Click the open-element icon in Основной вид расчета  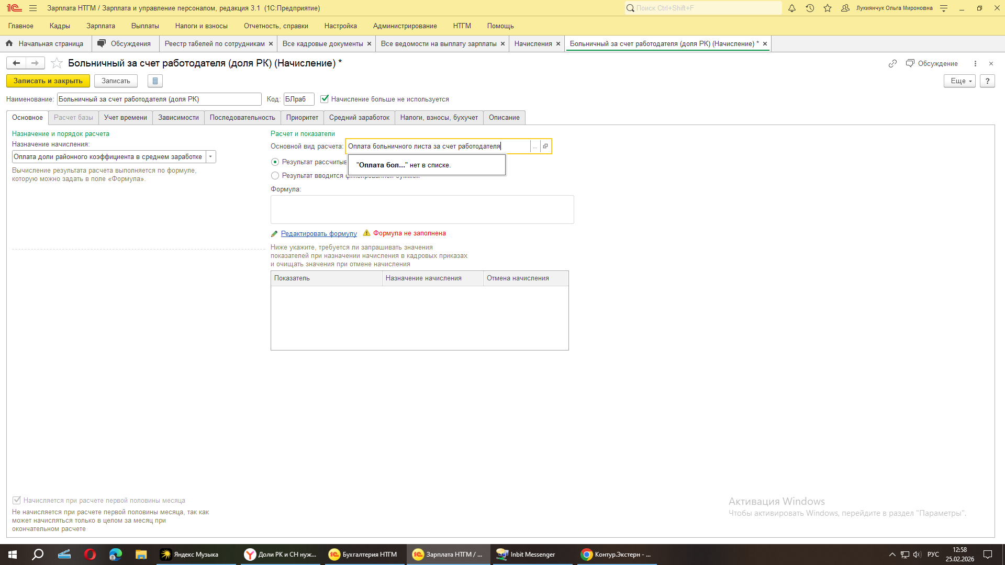(x=545, y=146)
